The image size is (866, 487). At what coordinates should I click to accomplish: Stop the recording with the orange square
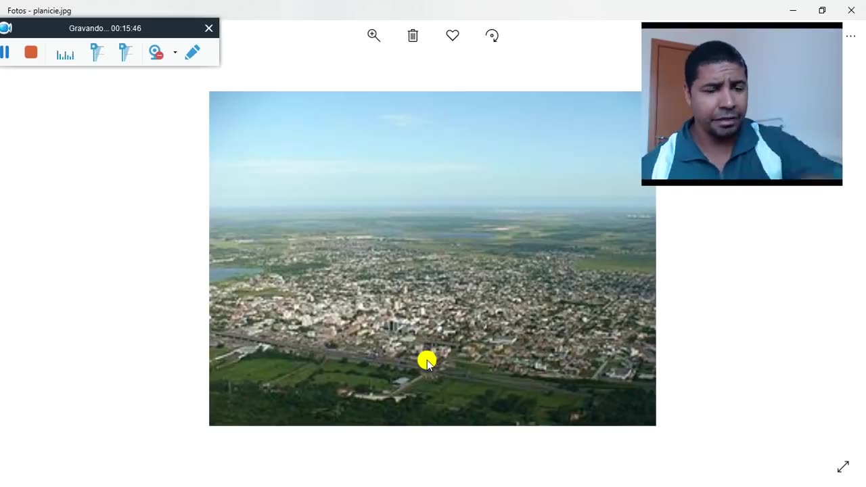[30, 52]
